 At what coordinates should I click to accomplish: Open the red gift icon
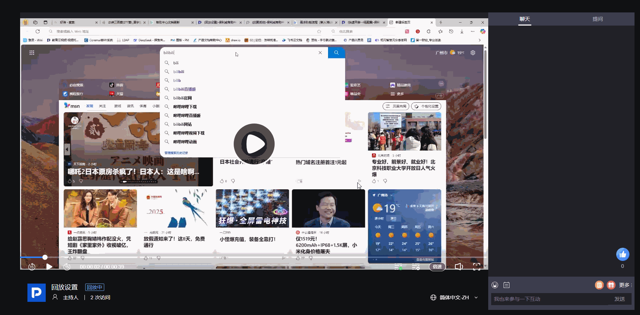pyautogui.click(x=611, y=285)
